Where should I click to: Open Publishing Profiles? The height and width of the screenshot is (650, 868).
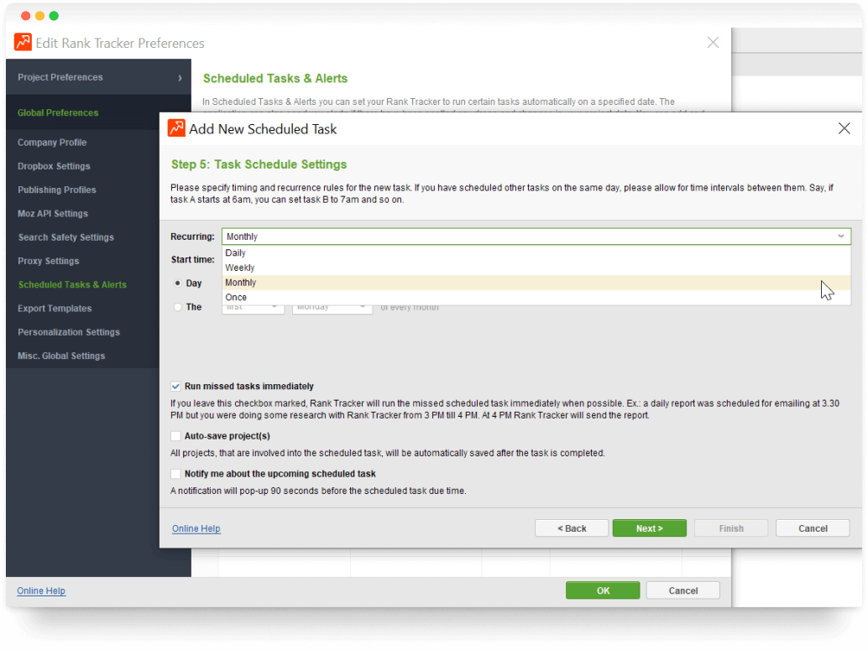click(x=56, y=190)
